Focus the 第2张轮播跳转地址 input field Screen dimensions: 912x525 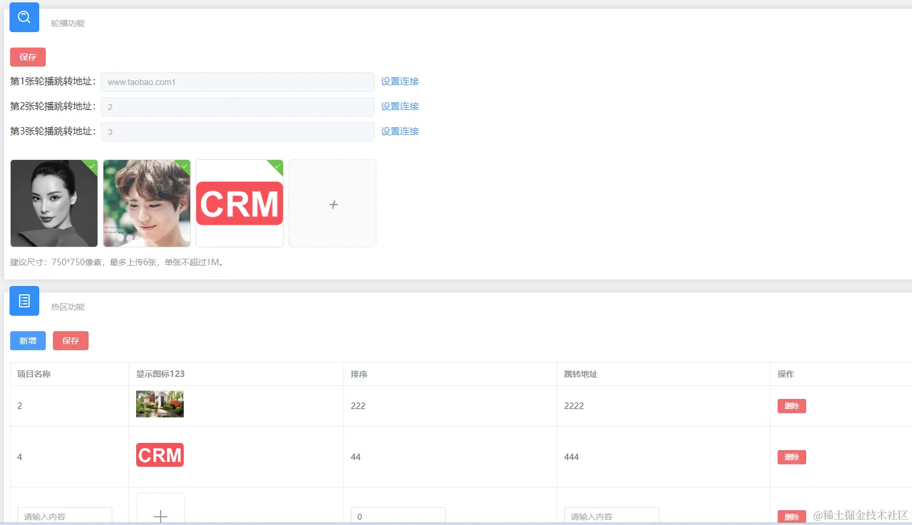238,107
